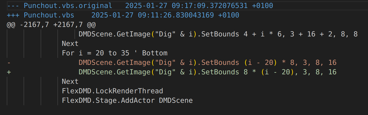Click the FlexDMD.Stage.AddActor DMDScene line

[x=127, y=101]
